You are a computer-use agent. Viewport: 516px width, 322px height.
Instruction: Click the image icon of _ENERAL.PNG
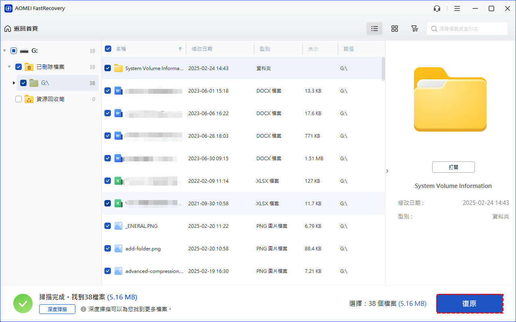pyautogui.click(x=118, y=226)
